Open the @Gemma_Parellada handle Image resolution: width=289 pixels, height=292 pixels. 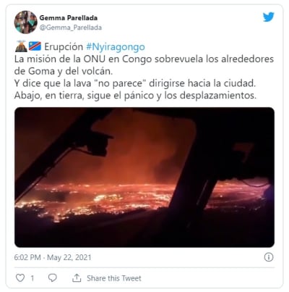[70, 28]
